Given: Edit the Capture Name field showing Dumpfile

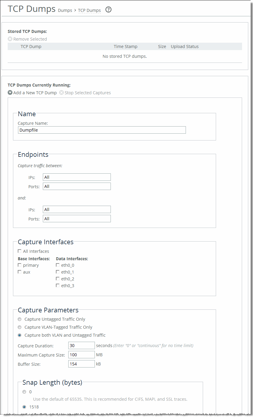Looking at the screenshot, I should tap(102, 130).
